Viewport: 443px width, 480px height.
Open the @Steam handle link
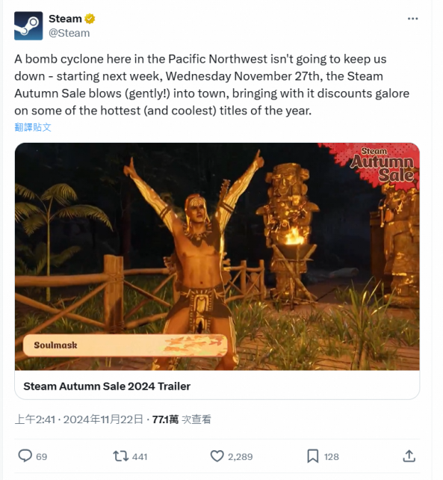click(69, 33)
